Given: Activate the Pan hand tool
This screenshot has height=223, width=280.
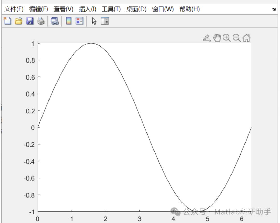Looking at the screenshot, I should [x=217, y=38].
